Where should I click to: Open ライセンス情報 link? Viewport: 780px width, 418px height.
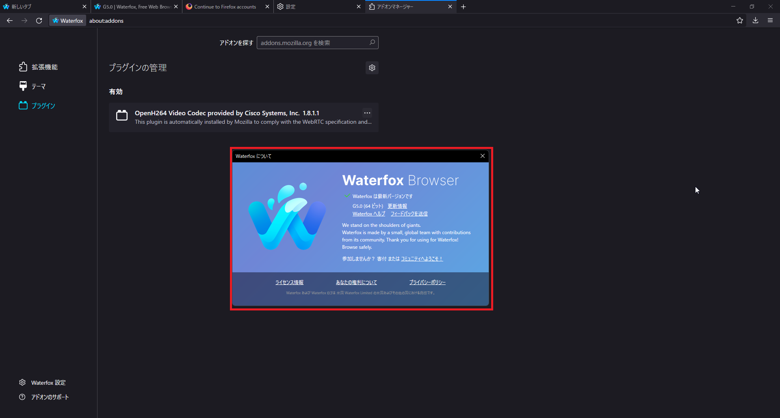289,282
